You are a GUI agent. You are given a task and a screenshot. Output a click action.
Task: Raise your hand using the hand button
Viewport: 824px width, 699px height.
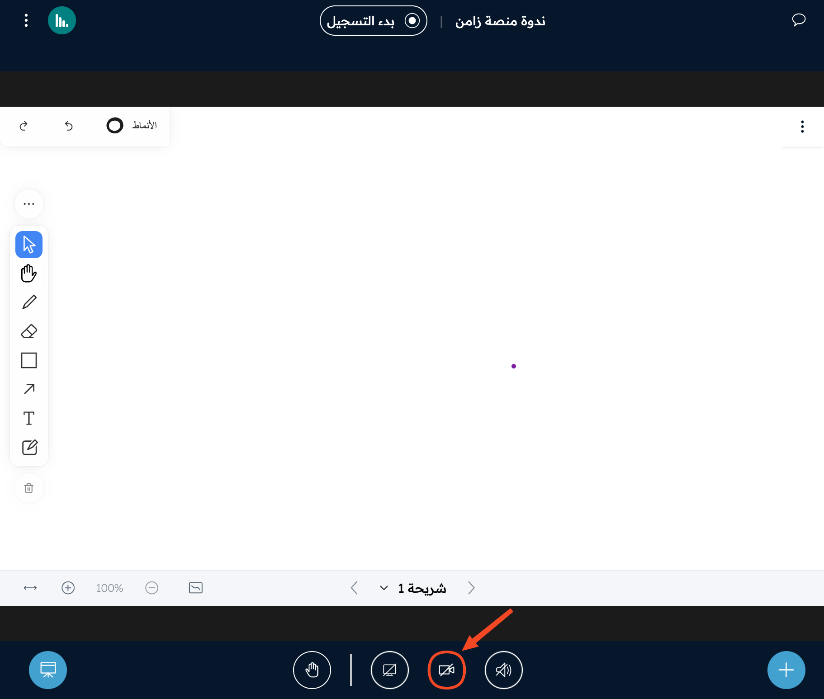312,670
